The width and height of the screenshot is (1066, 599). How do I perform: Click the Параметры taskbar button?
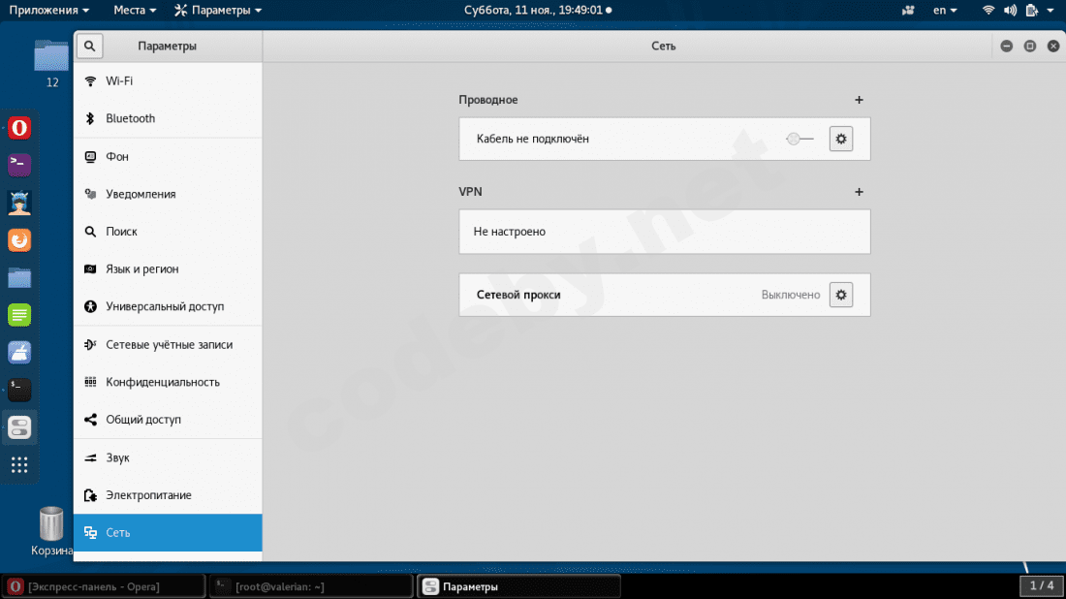coord(519,586)
